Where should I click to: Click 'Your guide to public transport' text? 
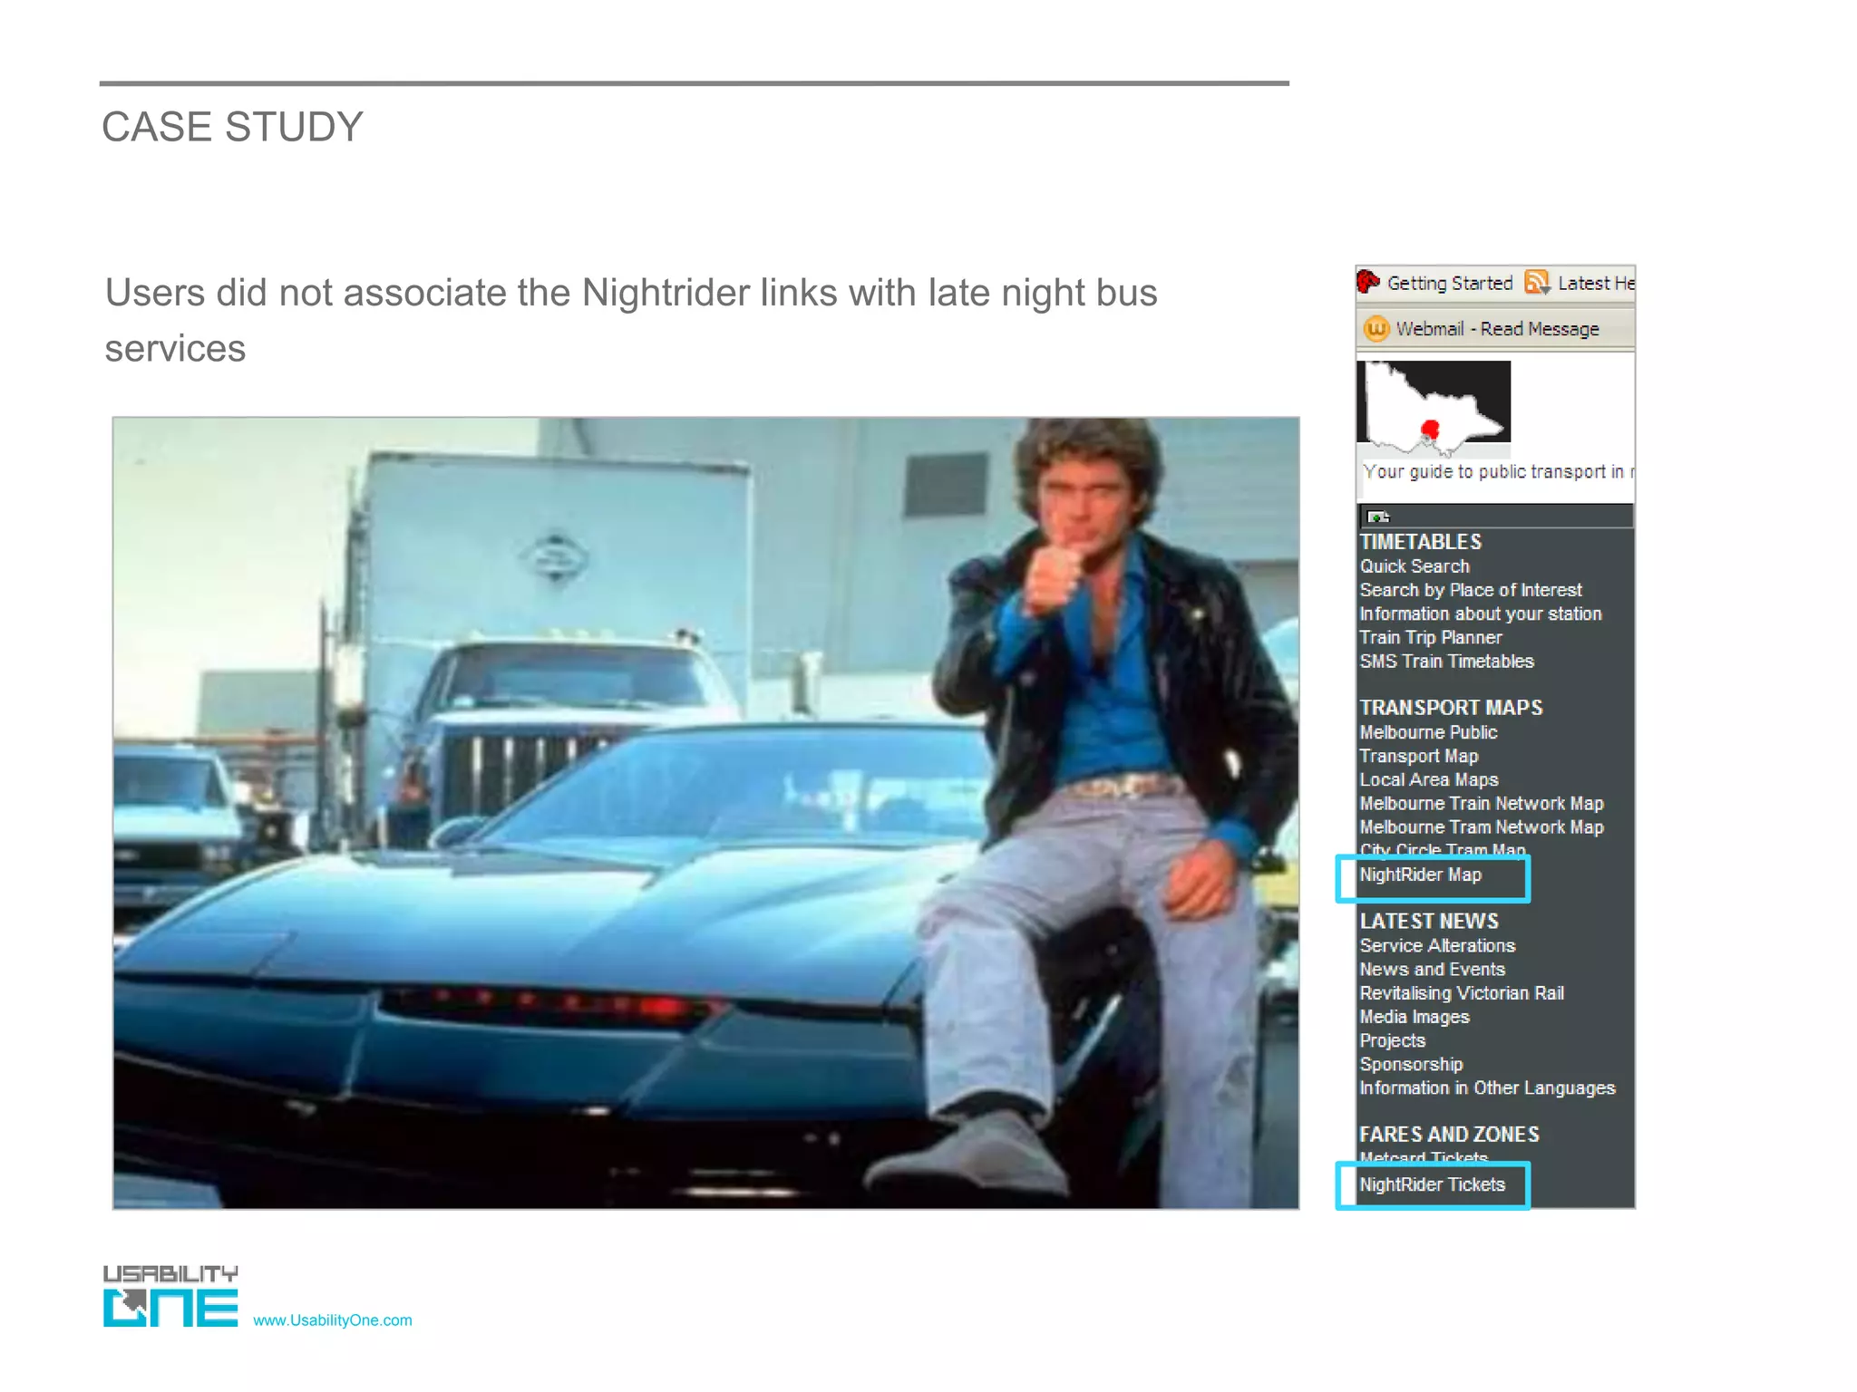[1498, 472]
